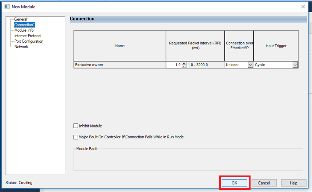Image resolution: width=312 pixels, height=192 pixels.
Task: Toggle Major Fault On Controller checkbox
Action: coord(76,137)
